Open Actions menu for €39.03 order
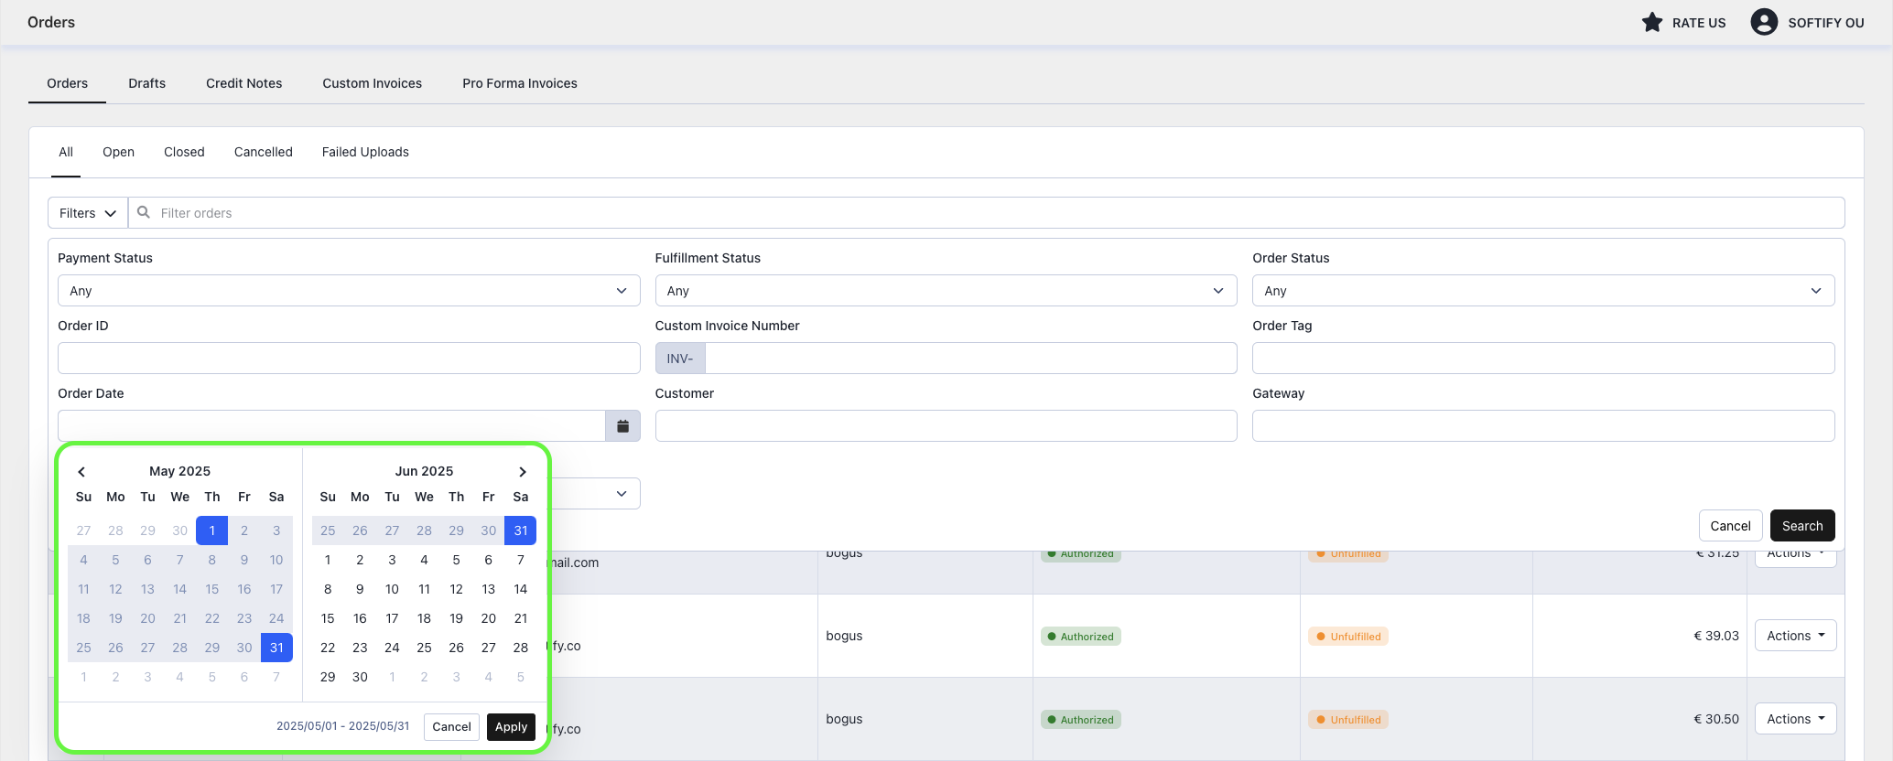The height and width of the screenshot is (761, 1893). point(1794,636)
